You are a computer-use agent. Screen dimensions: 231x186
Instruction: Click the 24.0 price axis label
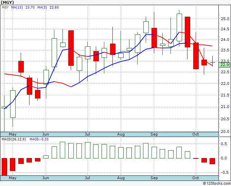point(225,40)
